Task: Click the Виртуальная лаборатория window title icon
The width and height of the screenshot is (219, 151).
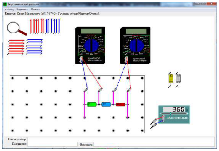Action: pyautogui.click(x=5, y=4)
